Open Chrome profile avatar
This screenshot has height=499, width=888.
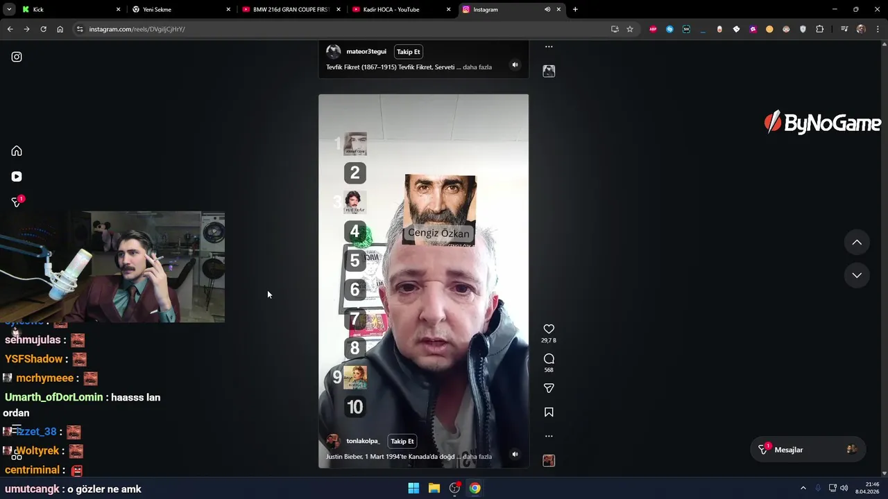pos(861,29)
